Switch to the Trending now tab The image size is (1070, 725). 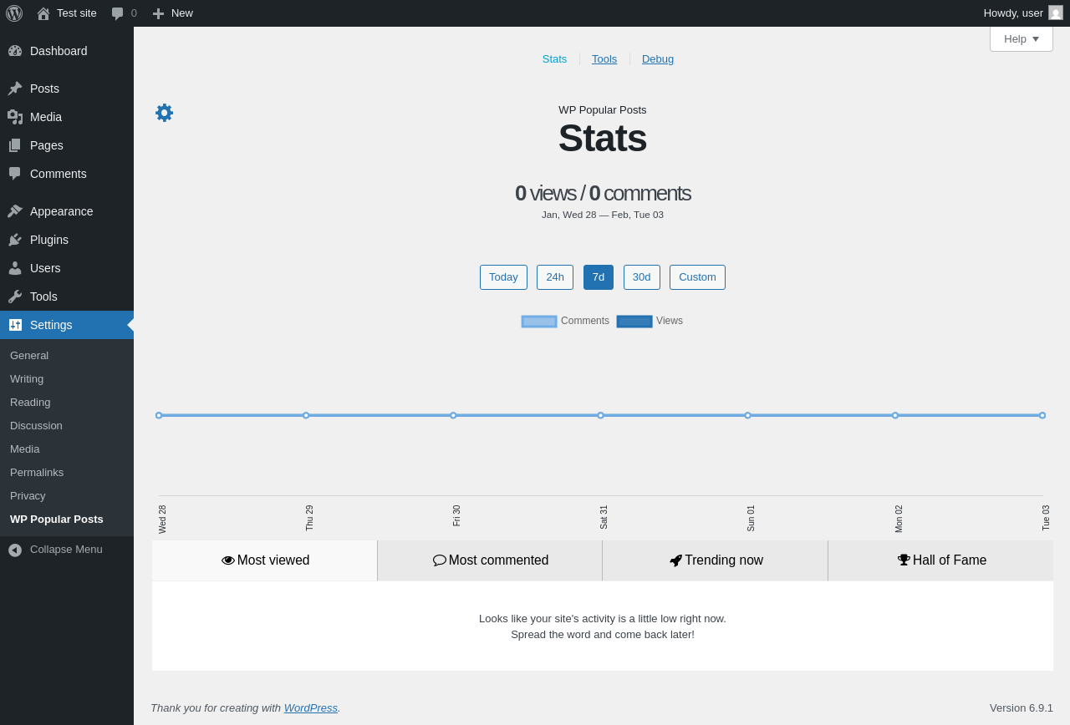(x=716, y=560)
